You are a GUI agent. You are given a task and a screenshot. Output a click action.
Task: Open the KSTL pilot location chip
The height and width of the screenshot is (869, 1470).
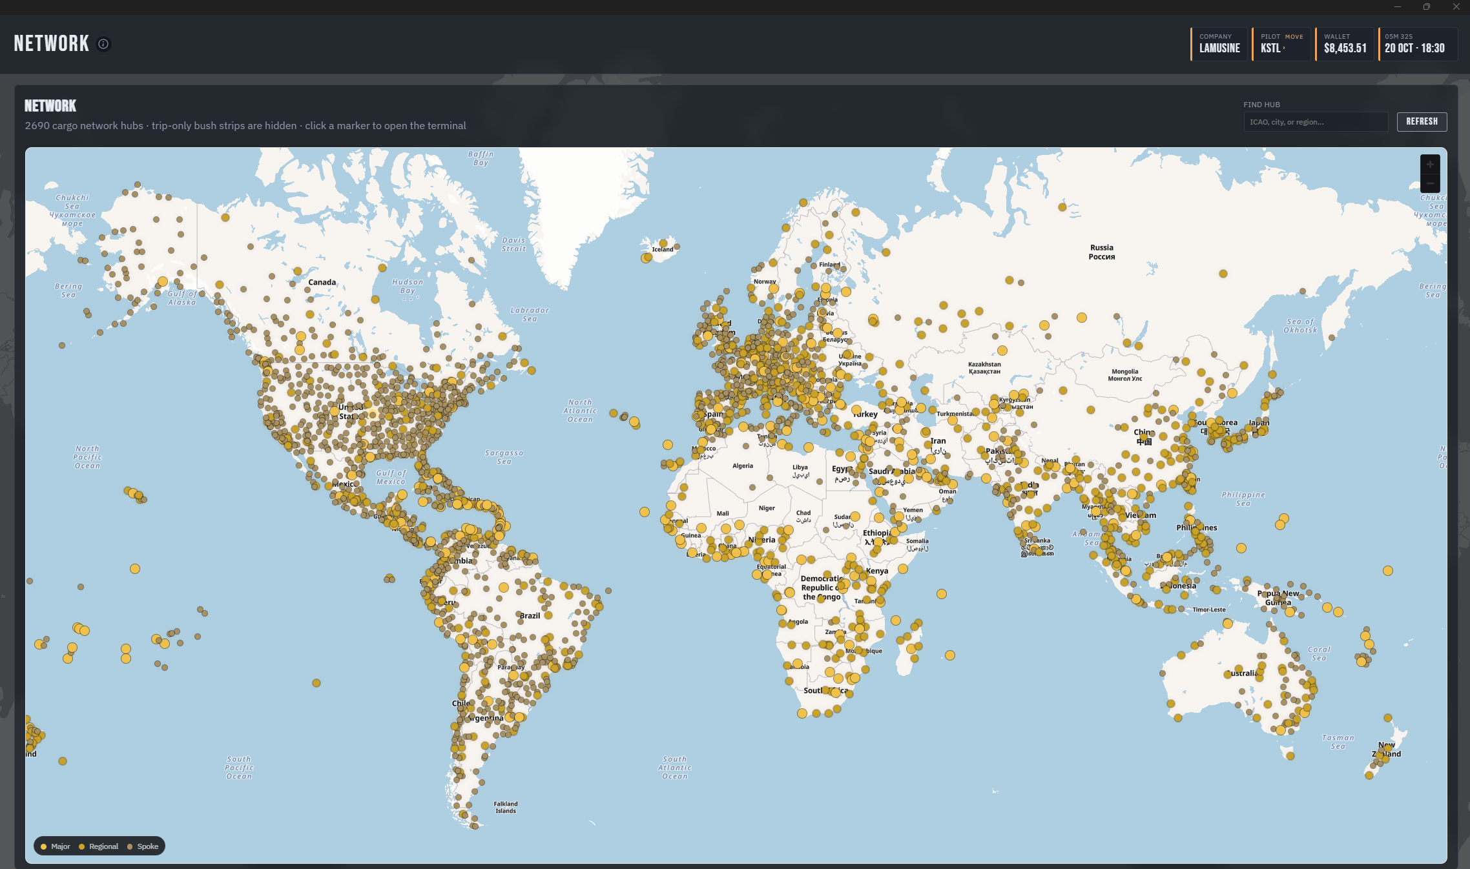tap(1281, 44)
